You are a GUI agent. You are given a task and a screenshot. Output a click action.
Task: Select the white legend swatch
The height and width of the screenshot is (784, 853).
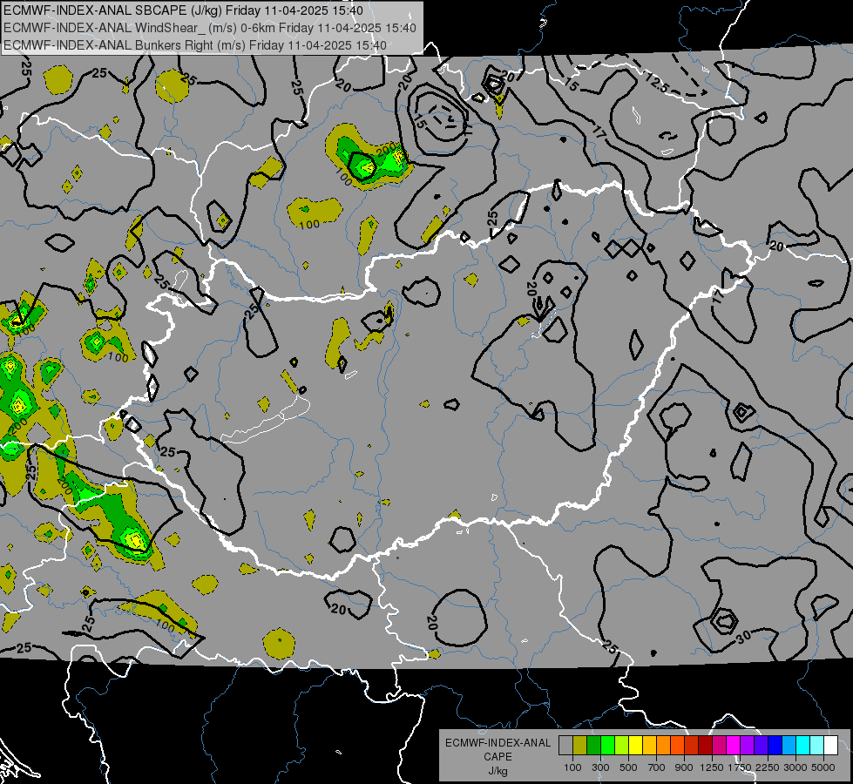tap(830, 745)
